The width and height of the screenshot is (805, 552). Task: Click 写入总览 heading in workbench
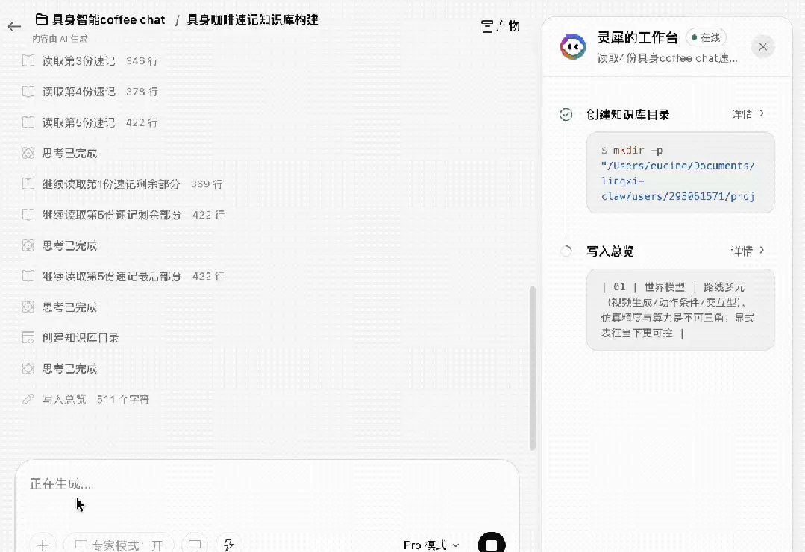[610, 251]
